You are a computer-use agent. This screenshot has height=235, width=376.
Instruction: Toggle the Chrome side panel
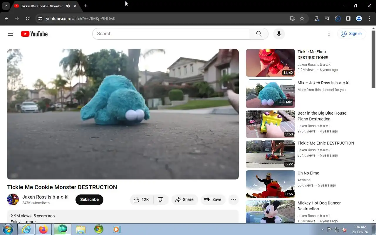tap(348, 19)
